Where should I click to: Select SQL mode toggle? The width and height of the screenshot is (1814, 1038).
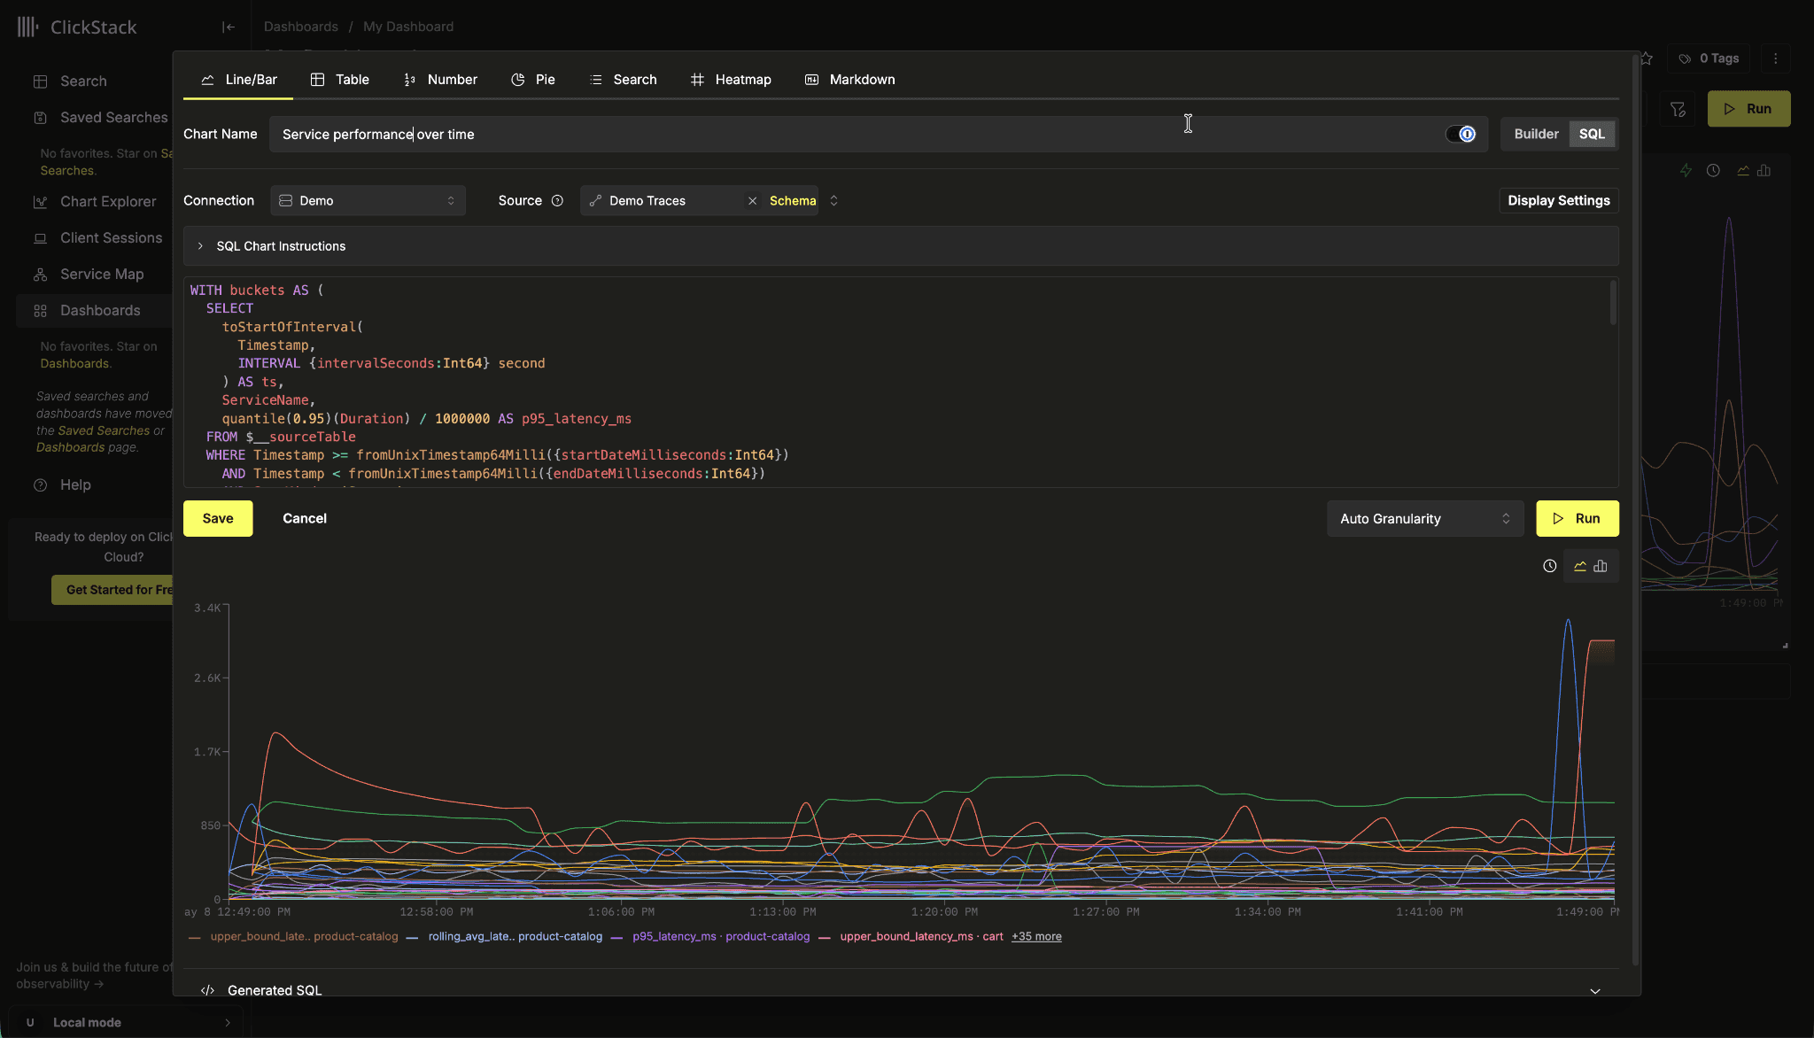1592,135
